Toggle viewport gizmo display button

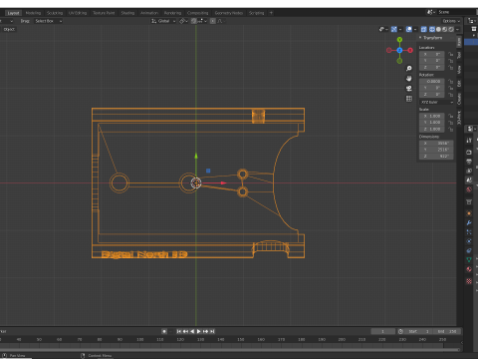coord(394,29)
